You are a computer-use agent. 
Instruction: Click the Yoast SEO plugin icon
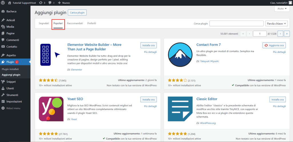pyautogui.click(x=51, y=109)
